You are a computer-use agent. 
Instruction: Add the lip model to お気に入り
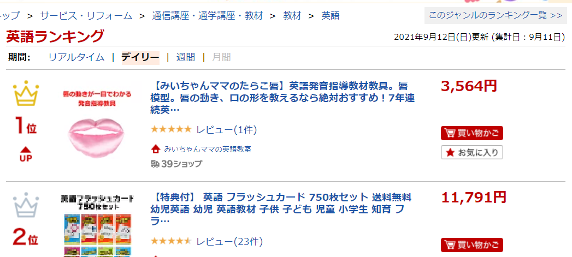471,152
